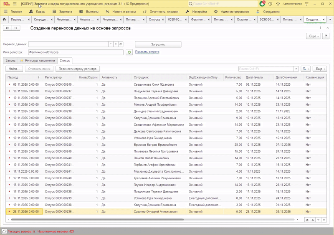Jump to first row of list
The width and height of the screenshot is (334, 235).
point(307,220)
